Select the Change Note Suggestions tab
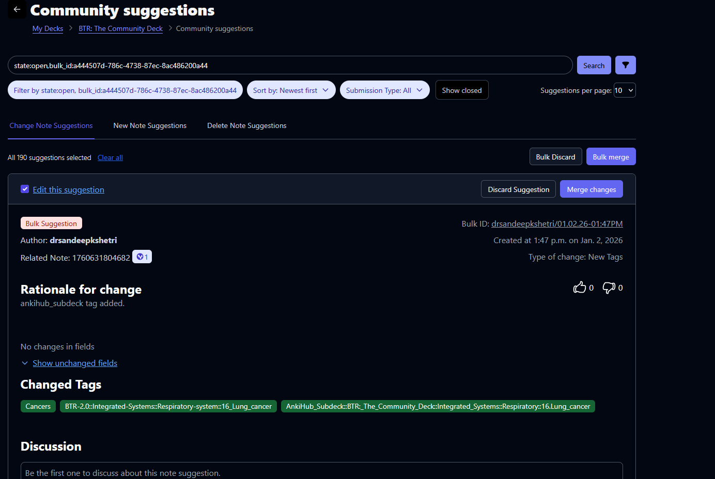This screenshot has height=479, width=715. (51, 125)
